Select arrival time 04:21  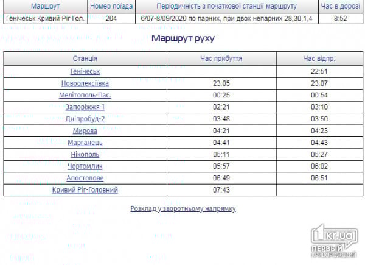(221, 131)
